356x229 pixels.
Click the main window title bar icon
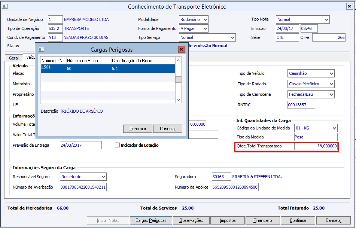(x=5, y=6)
